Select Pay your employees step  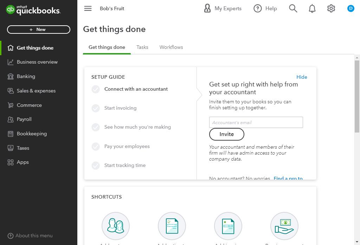coord(127,146)
